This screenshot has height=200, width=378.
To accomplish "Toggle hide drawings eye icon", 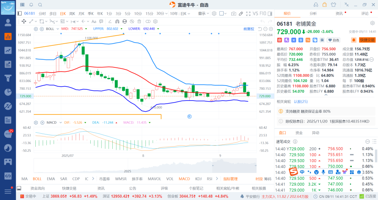I will coord(132,21).
